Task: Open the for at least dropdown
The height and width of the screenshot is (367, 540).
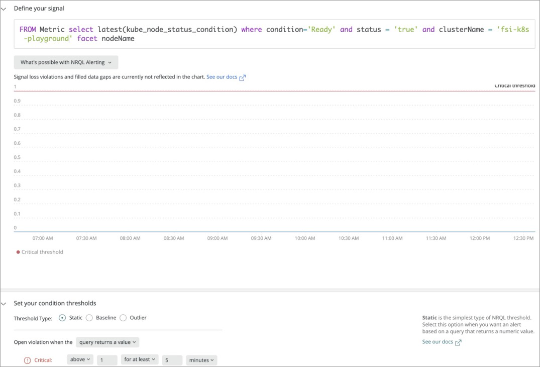Action: pos(140,359)
